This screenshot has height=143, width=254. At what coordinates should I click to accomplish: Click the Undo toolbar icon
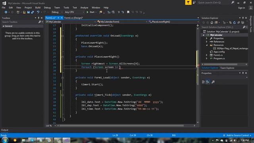(x=38, y=12)
